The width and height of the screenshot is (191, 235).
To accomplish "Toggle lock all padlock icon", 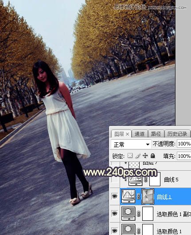I will point(152,156).
